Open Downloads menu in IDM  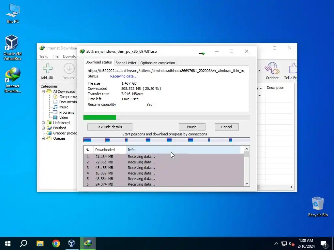pyautogui.click(x=70, y=56)
